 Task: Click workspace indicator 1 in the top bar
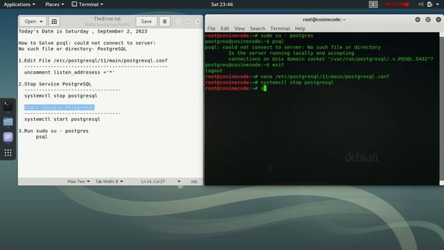point(373,4)
